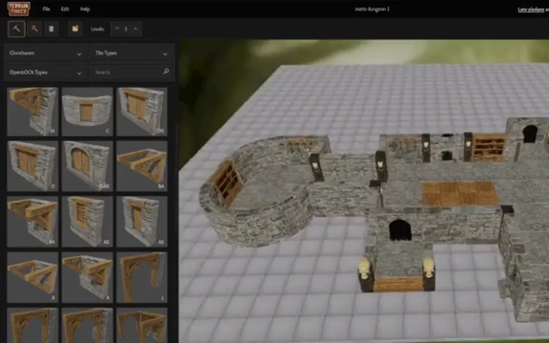Select the arched door tile labeled DAS
The image size is (549, 343).
(x=87, y=166)
